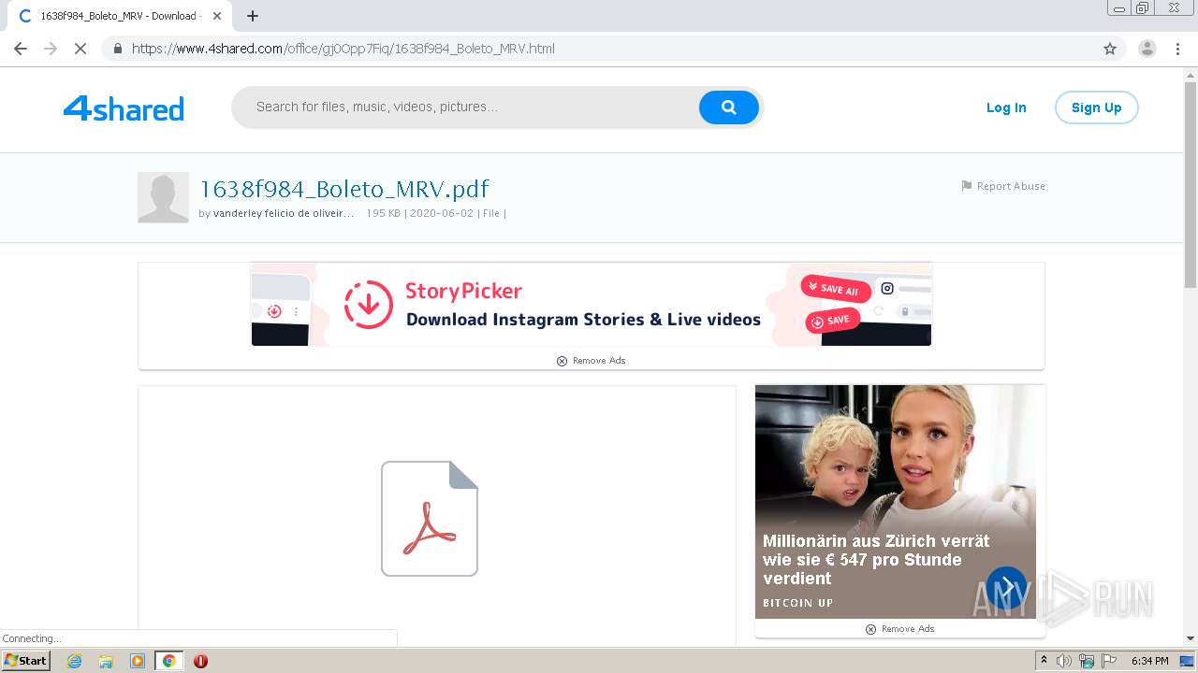Open the Chrome profile avatar
This screenshot has width=1198, height=673.
click(1147, 49)
